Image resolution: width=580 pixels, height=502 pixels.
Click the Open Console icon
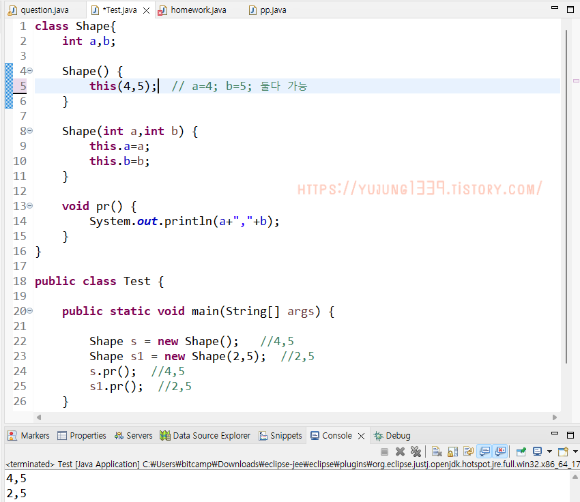coord(563,452)
